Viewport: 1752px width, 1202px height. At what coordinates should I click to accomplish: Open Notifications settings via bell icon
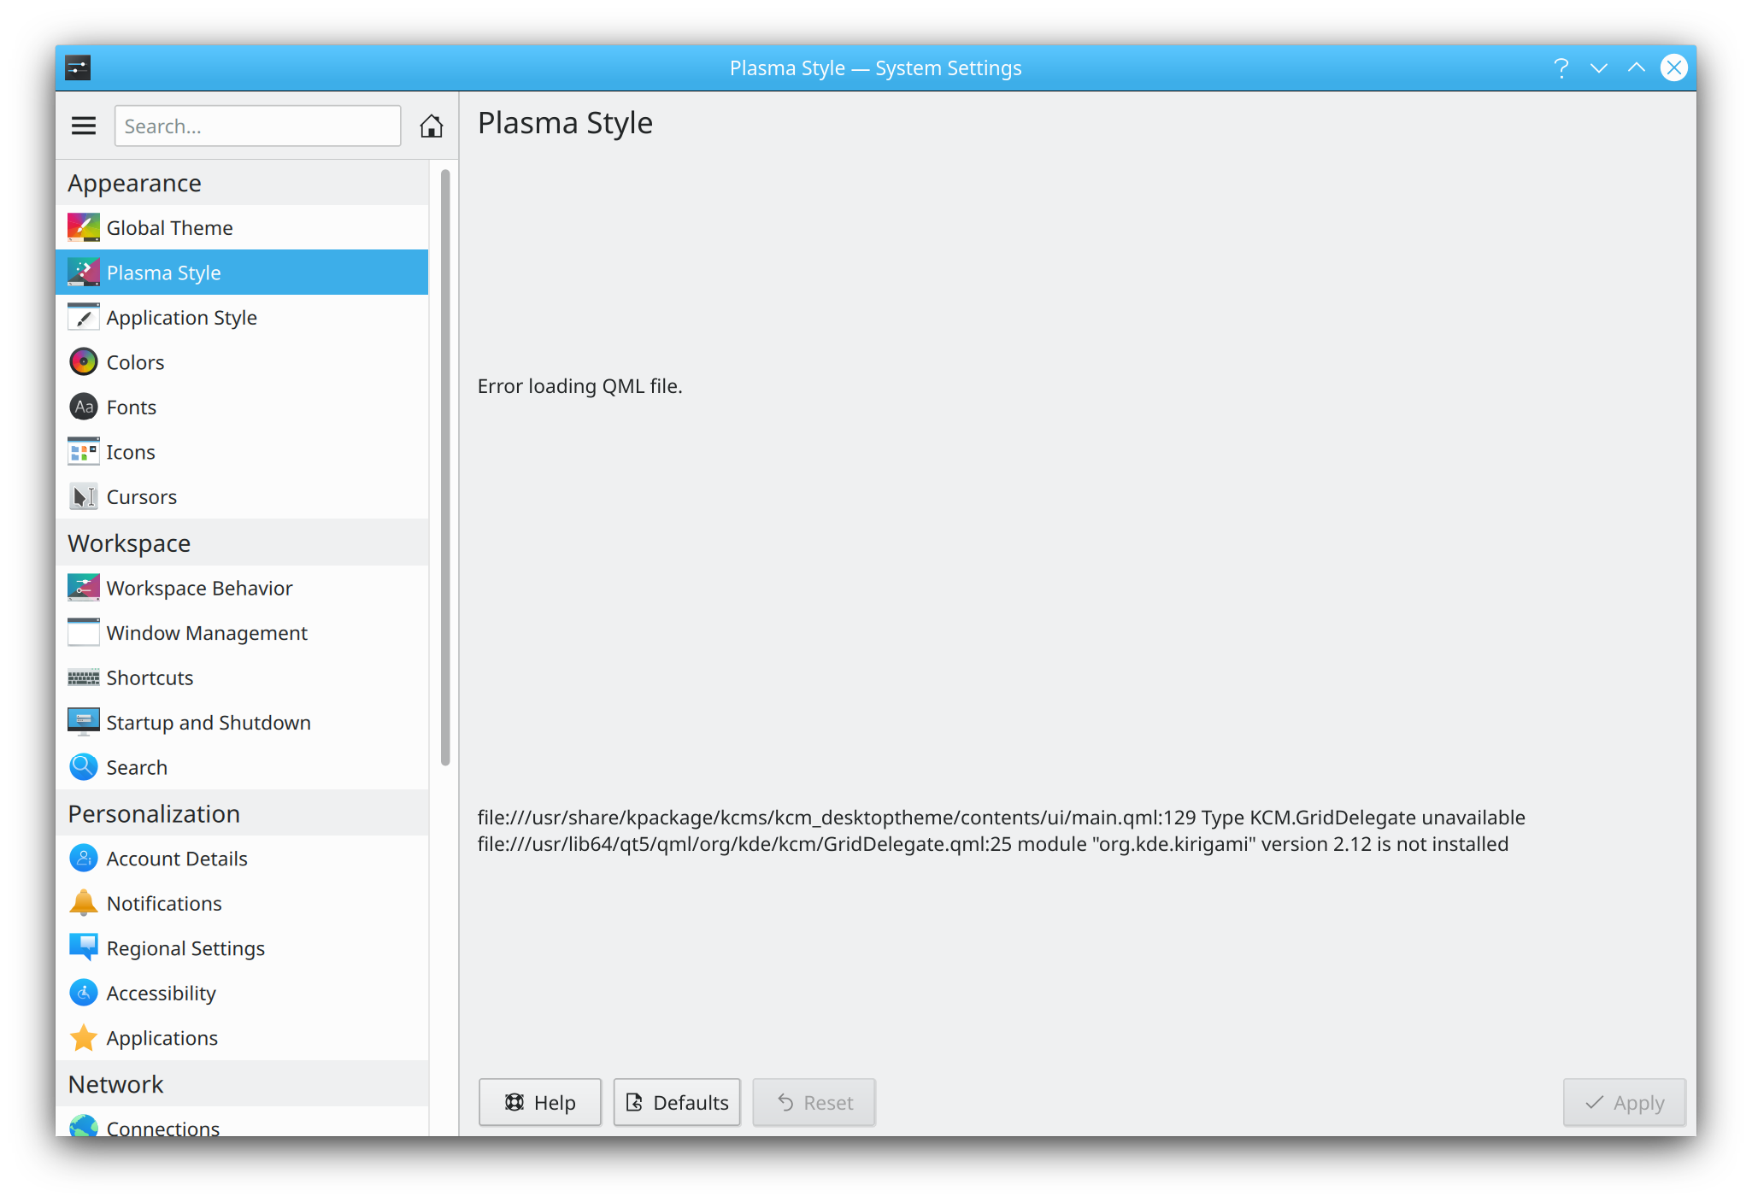pyautogui.click(x=83, y=903)
